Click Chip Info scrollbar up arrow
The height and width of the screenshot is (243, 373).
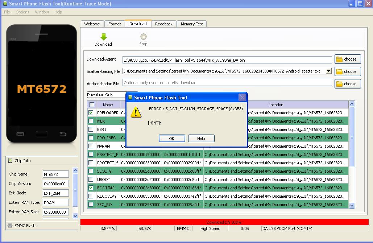pos(75,170)
